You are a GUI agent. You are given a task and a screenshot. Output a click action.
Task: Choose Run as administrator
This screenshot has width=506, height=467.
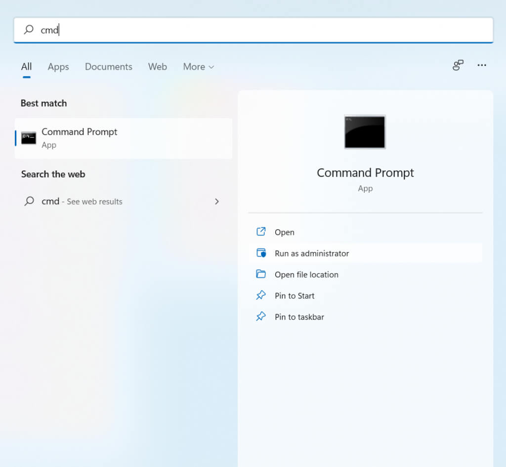(365, 254)
